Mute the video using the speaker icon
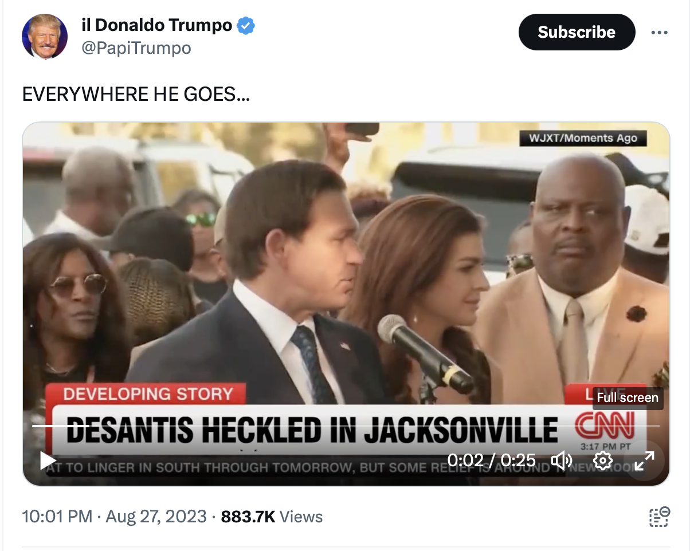The width and height of the screenshot is (690, 551). coord(561,461)
